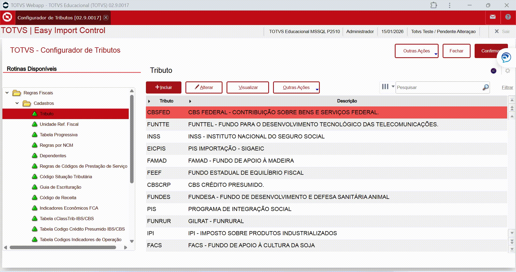The image size is (516, 272).
Task: Click the Incluir button
Action: point(164,87)
